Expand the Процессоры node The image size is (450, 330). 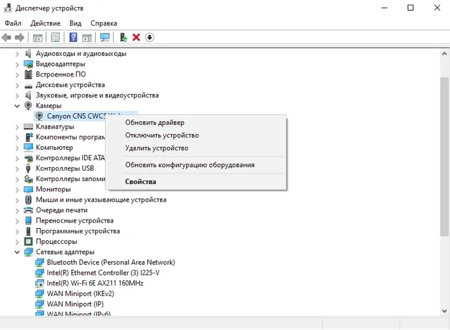click(17, 242)
